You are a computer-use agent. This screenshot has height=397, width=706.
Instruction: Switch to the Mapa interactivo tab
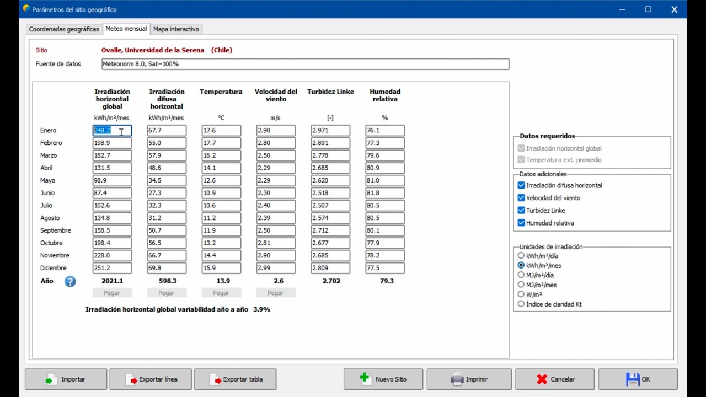(x=176, y=29)
